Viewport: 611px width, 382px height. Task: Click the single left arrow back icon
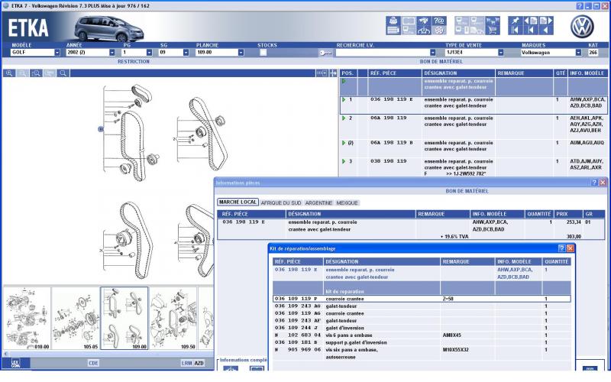coord(545,31)
